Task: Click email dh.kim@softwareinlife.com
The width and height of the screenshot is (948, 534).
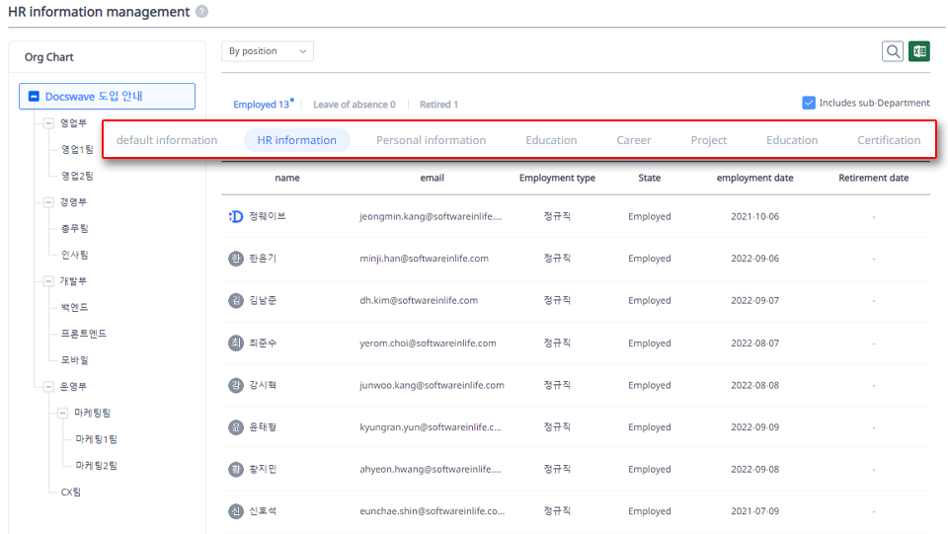Action: coord(419,300)
